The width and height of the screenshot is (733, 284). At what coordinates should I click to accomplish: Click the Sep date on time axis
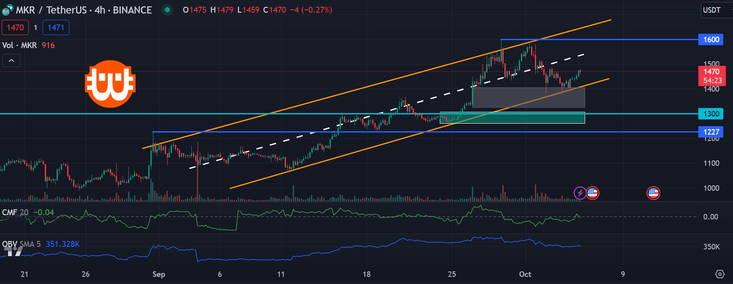tap(159, 274)
